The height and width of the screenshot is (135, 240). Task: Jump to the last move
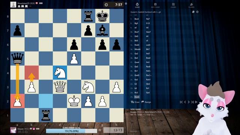192,102
